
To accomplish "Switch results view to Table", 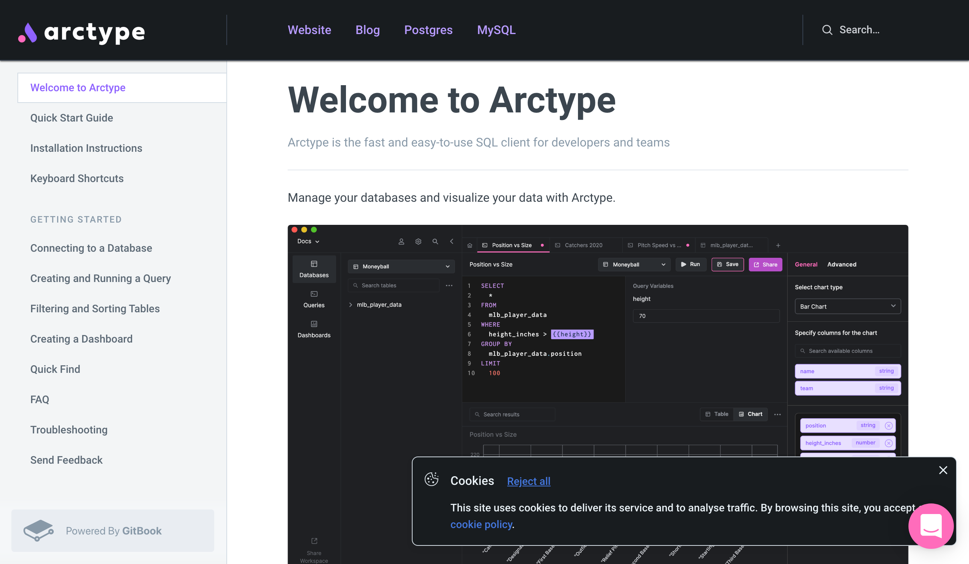I will click(717, 414).
